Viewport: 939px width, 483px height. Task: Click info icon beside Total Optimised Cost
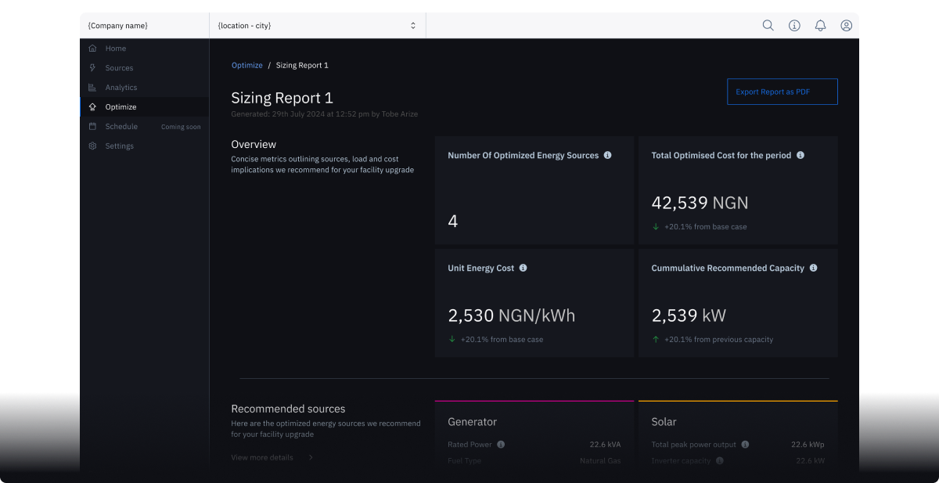[800, 155]
